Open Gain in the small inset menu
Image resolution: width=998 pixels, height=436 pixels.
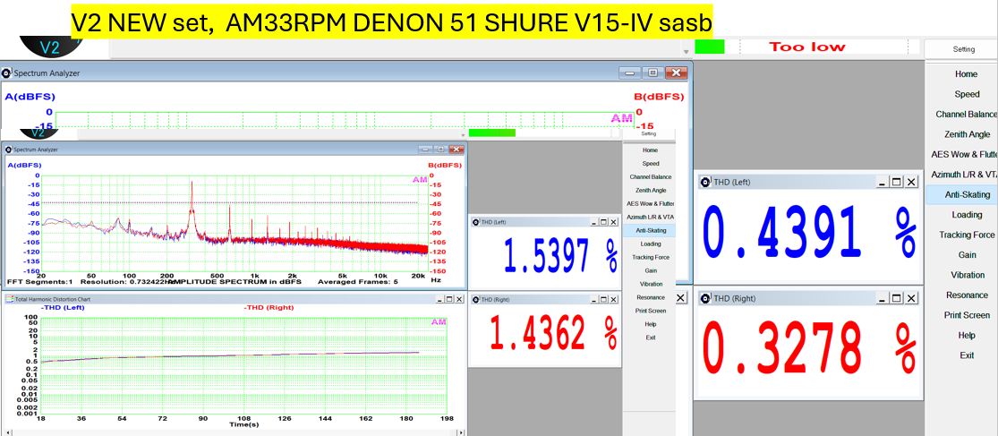point(650,270)
